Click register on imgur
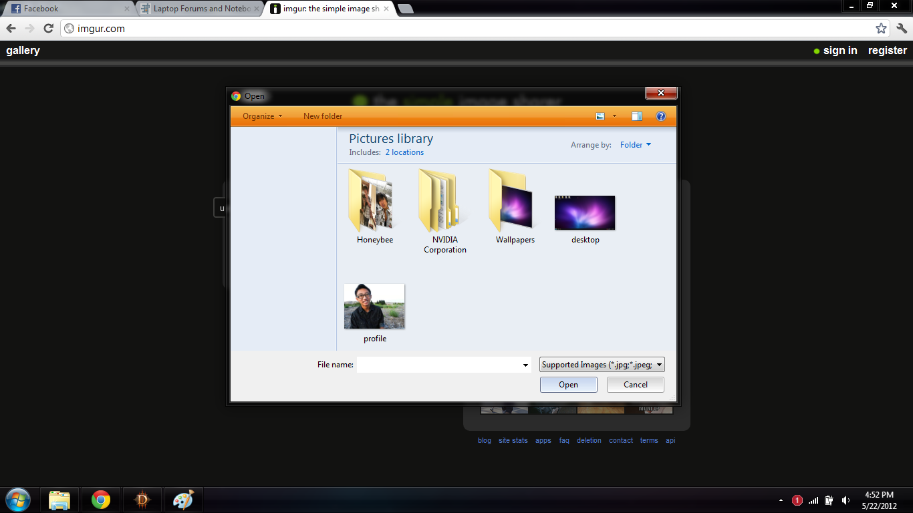Viewport: 913px width, 513px height. coord(888,51)
